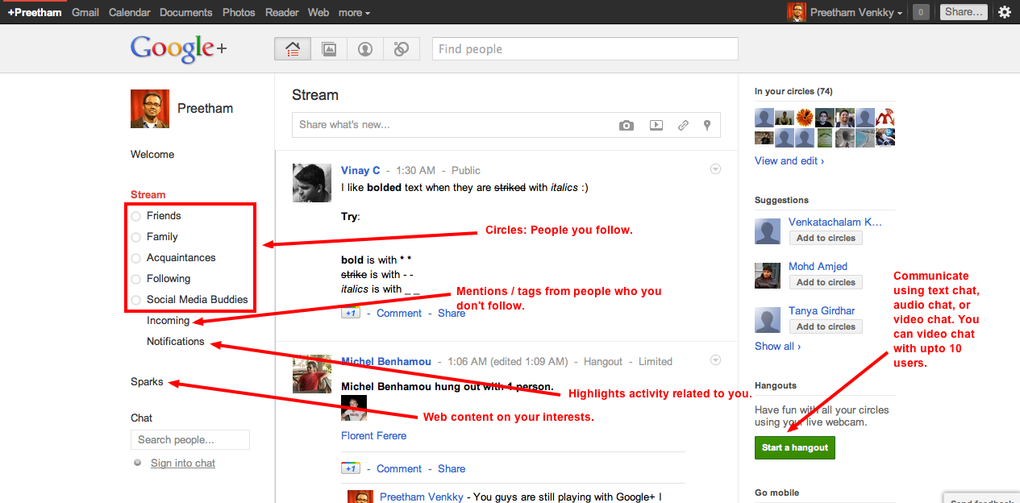Click the Find people search field
The height and width of the screenshot is (503, 1020).
[x=585, y=49]
